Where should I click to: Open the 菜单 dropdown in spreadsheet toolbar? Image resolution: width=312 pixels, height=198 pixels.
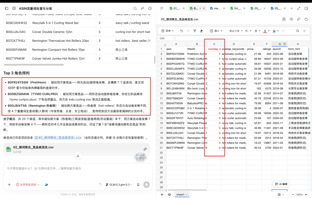click(x=167, y=31)
